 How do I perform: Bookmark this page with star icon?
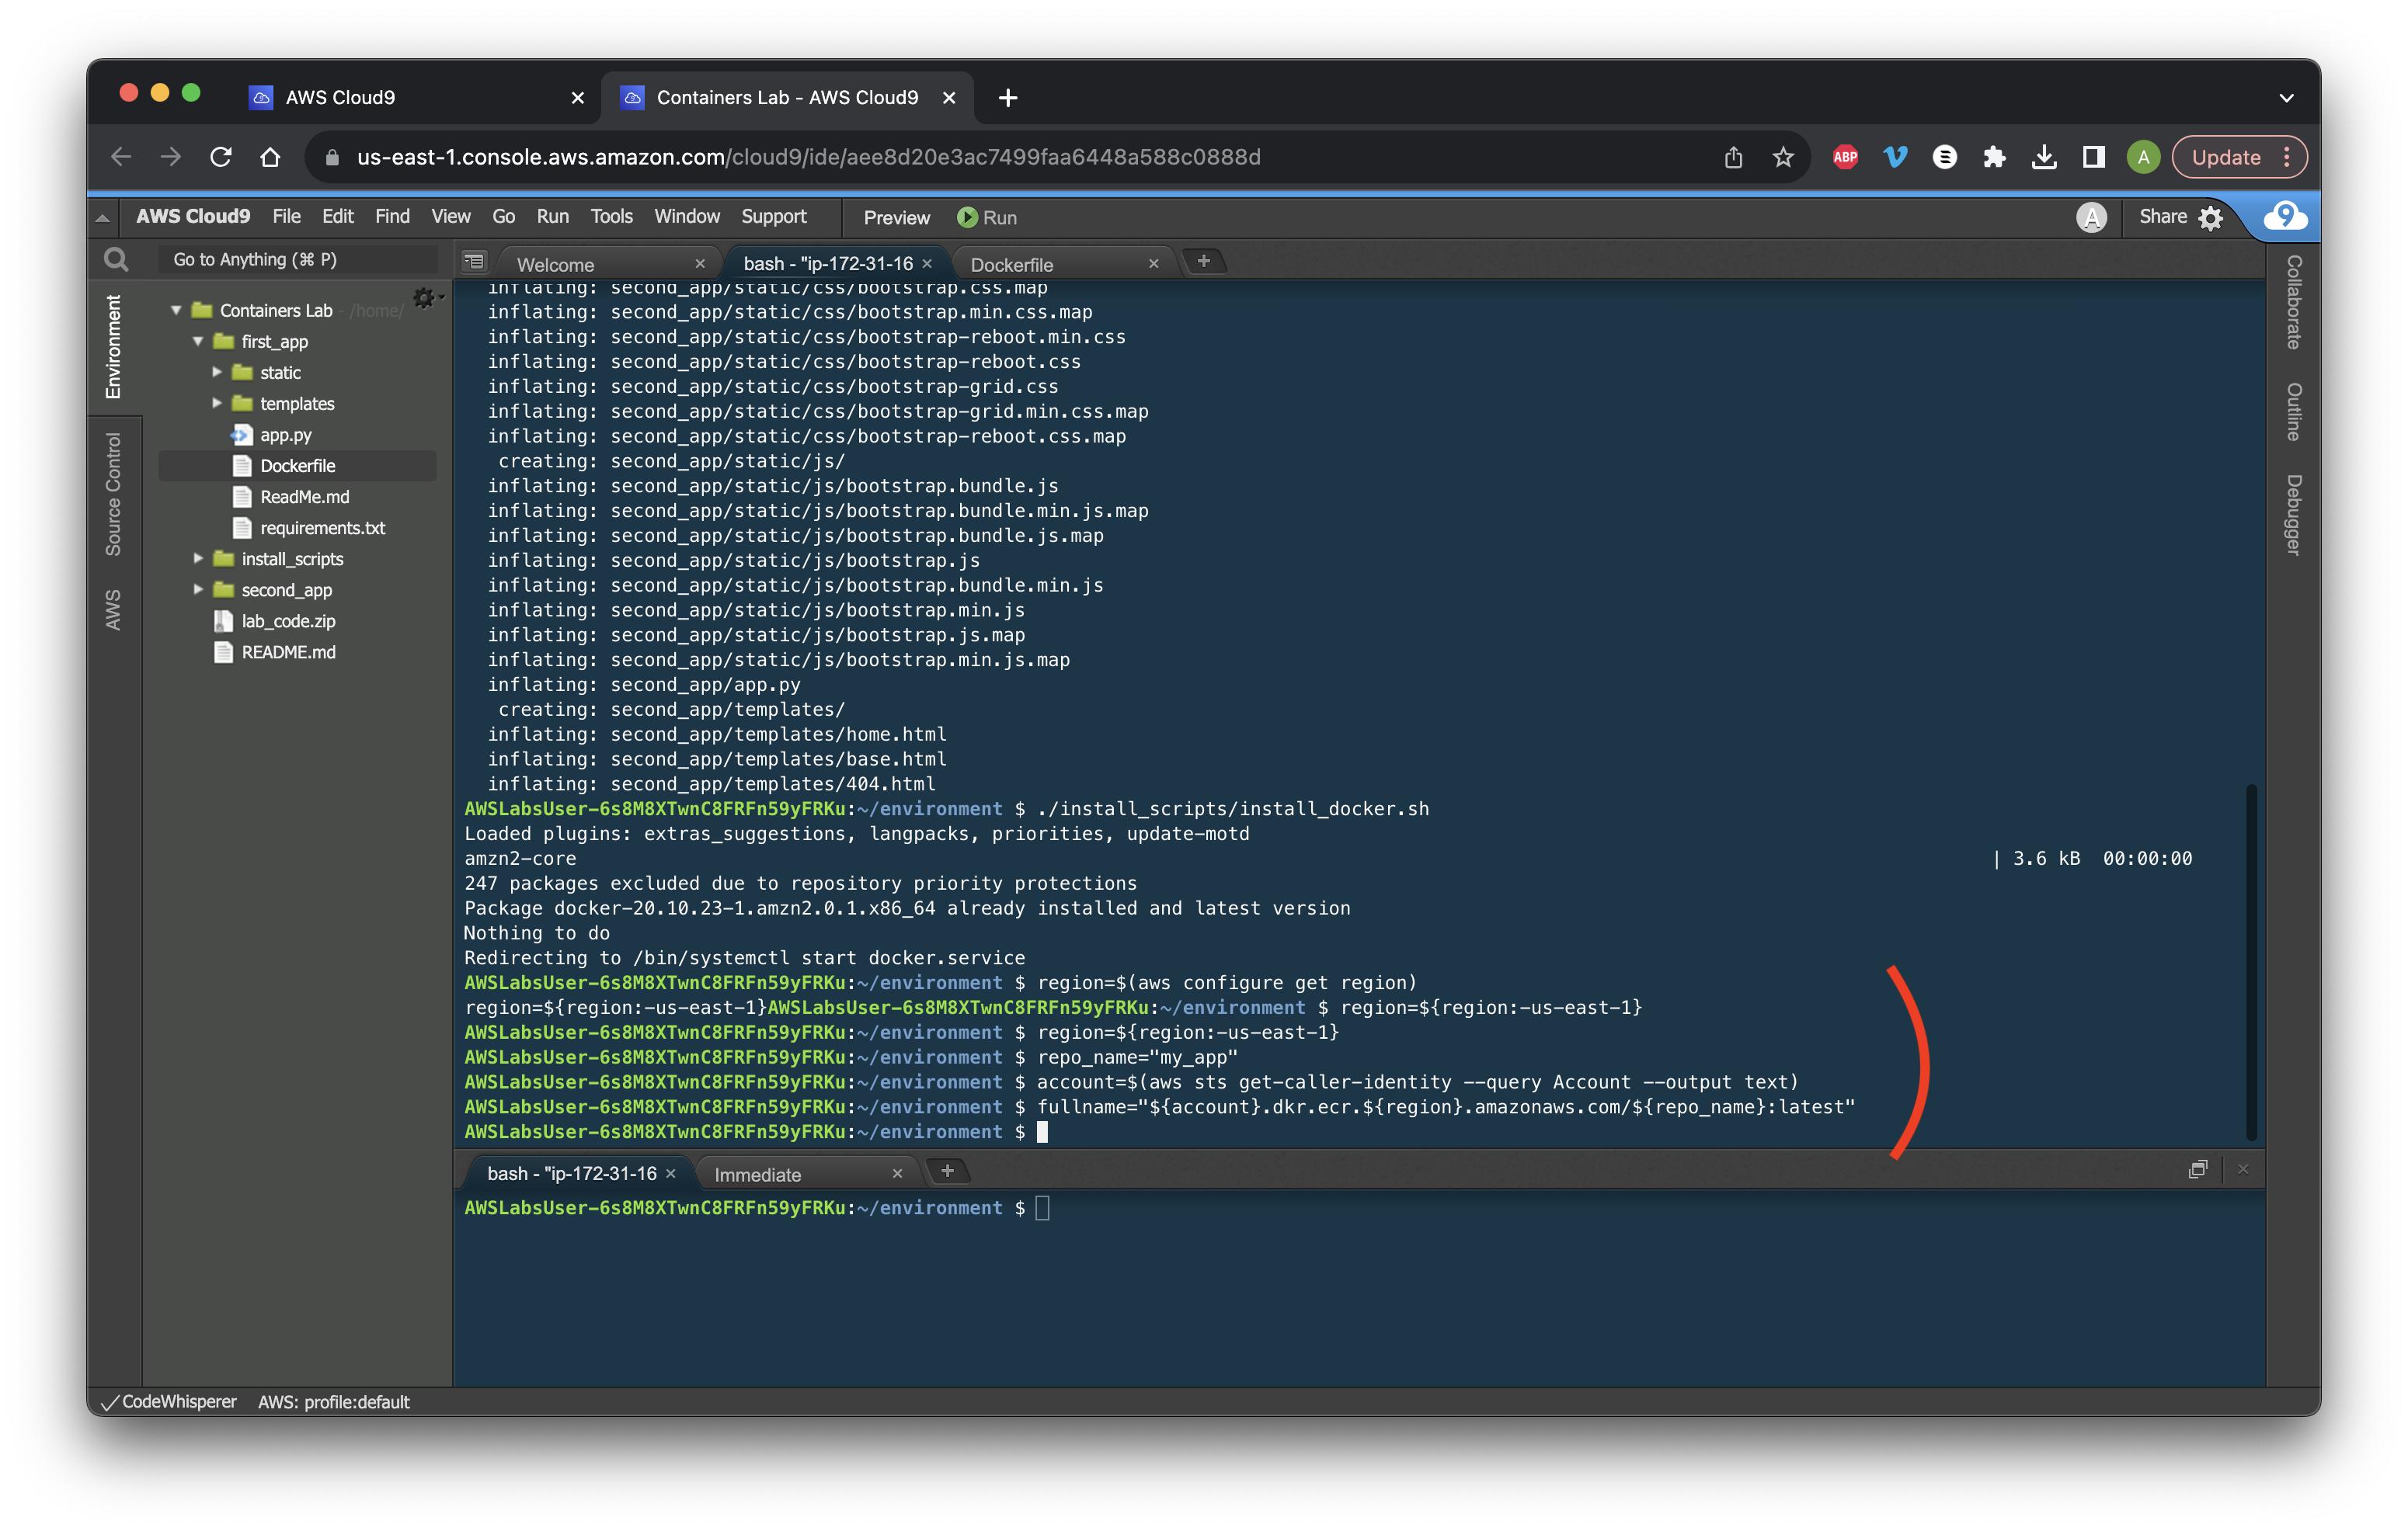pos(1782,157)
